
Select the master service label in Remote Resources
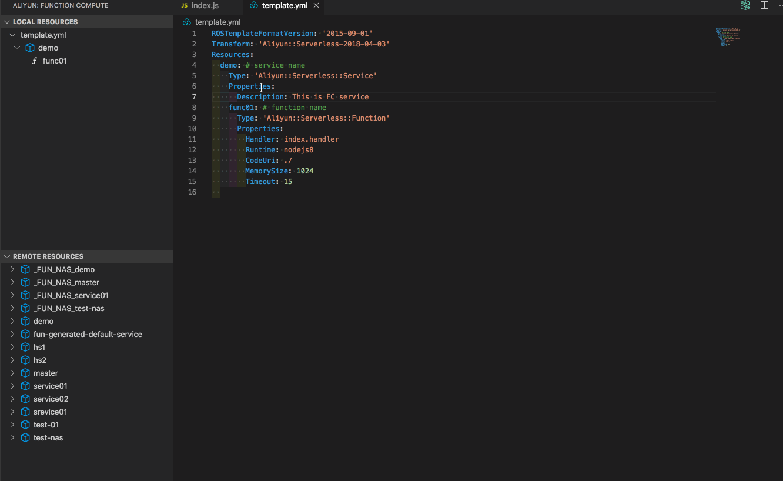pos(46,373)
